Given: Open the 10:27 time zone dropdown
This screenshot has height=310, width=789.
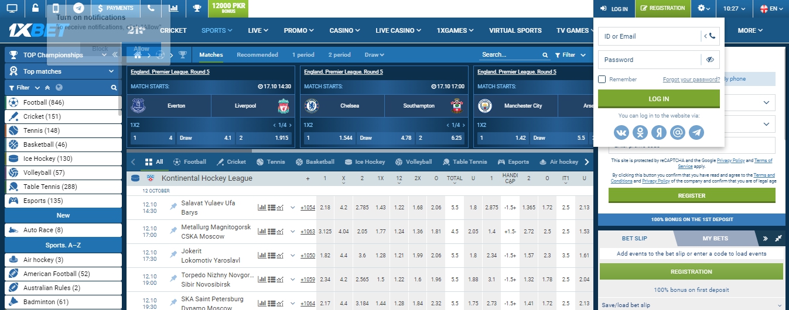Looking at the screenshot, I should point(733,8).
